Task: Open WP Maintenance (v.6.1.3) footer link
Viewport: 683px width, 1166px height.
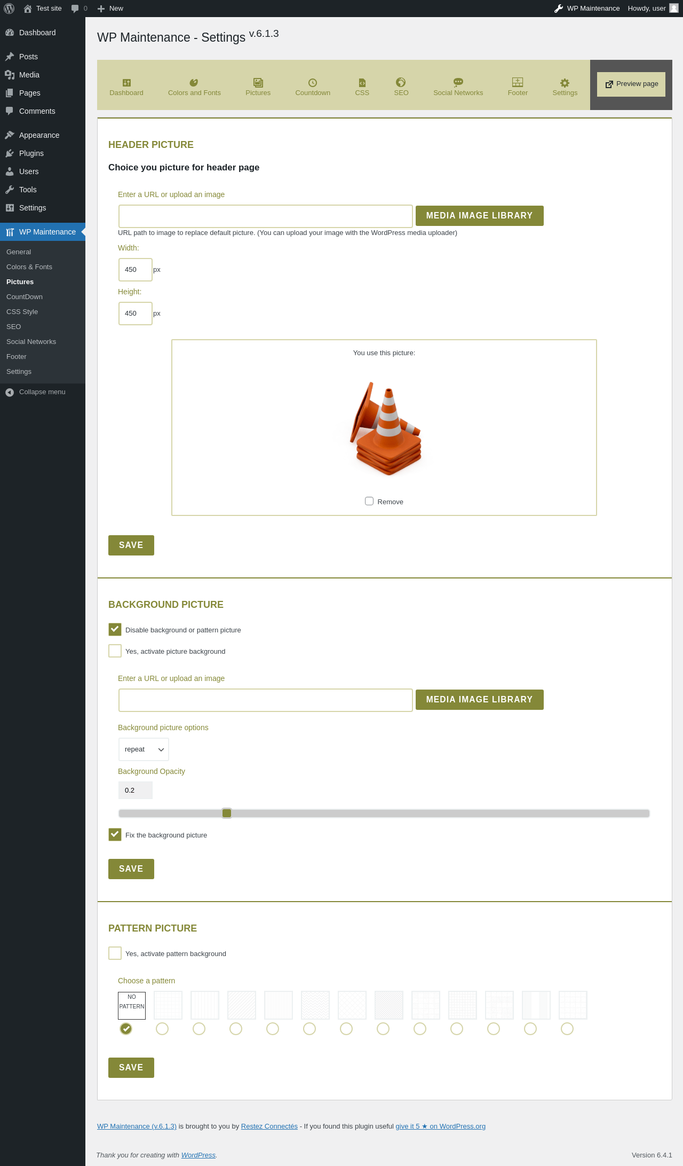Action: click(137, 1126)
